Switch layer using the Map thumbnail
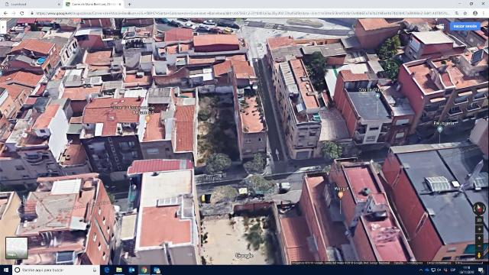Viewport: 489px width, 275px height. [17, 247]
